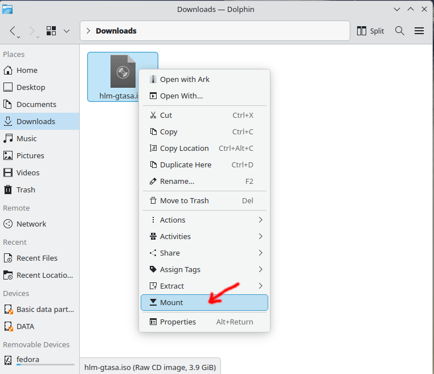Expand the breadcrumb chevron before Downloads
Screen dimensions: 434x374
tap(88, 31)
